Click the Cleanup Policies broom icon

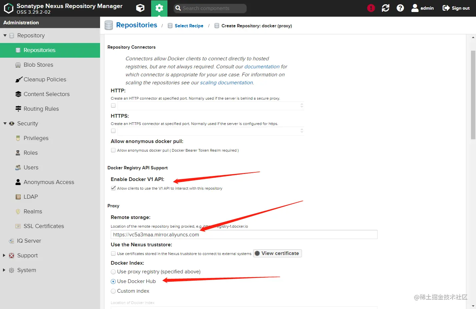click(x=18, y=80)
